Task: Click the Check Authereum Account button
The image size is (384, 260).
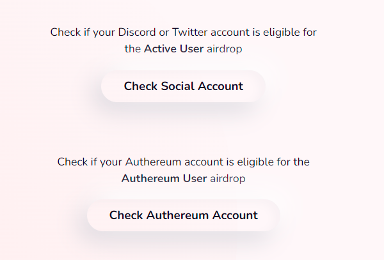Action: (184, 215)
